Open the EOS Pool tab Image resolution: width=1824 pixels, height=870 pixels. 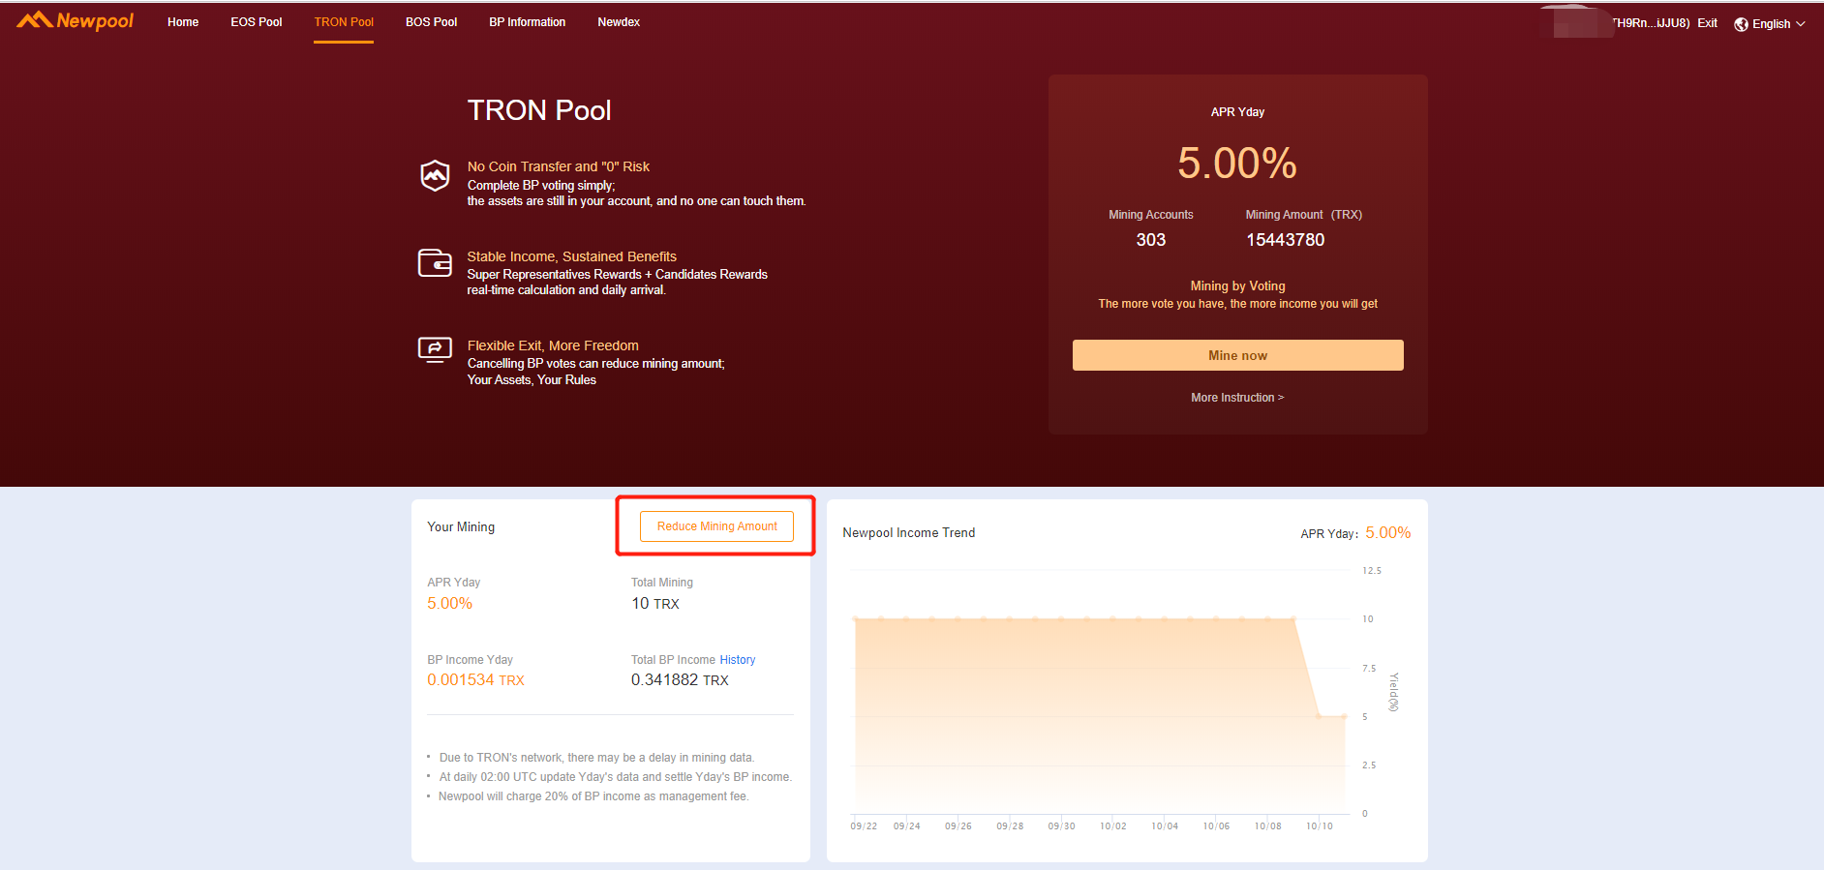(x=257, y=22)
